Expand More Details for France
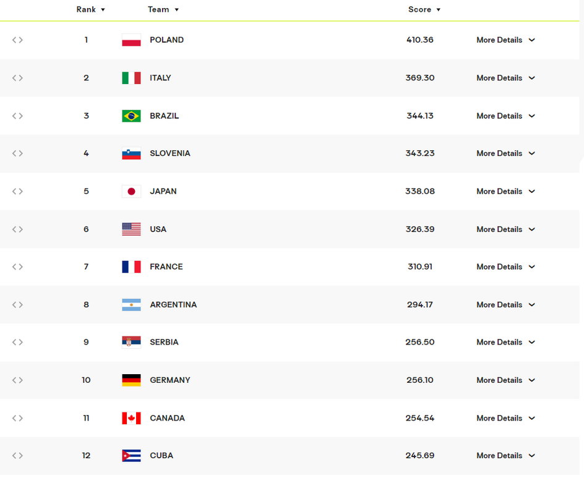Image resolution: width=584 pixels, height=483 pixels. (x=506, y=267)
